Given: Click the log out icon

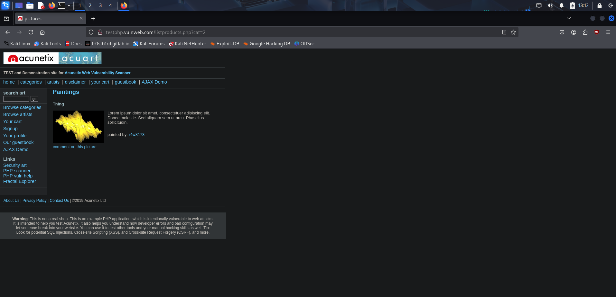Looking at the screenshot, I should click(x=611, y=5).
